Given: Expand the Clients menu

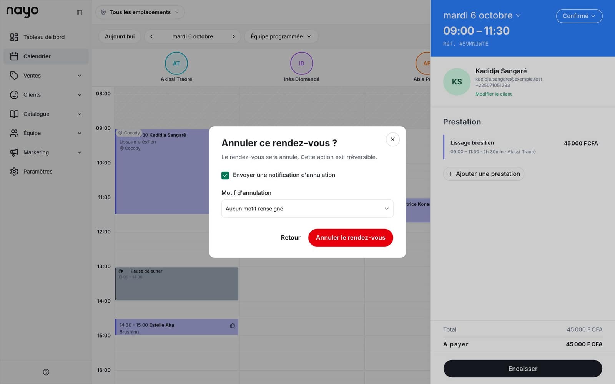Looking at the screenshot, I should (46, 95).
